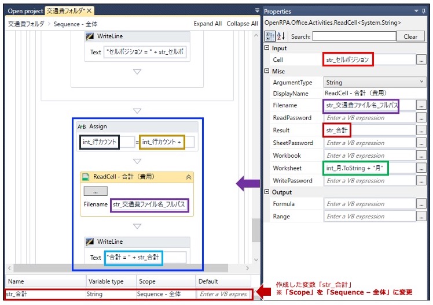Click designer vertical scrollbar up arrow
The width and height of the screenshot is (433, 305).
(256, 35)
